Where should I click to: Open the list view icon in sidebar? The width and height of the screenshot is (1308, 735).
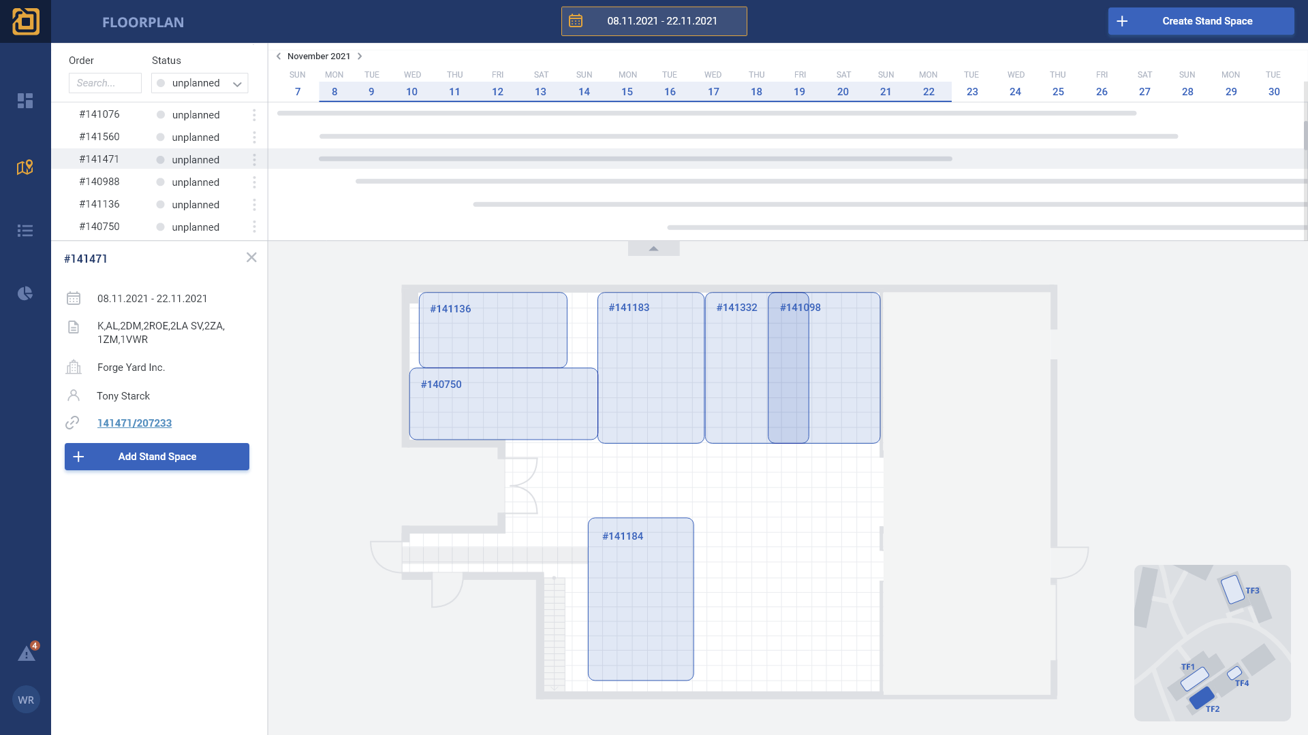point(25,231)
